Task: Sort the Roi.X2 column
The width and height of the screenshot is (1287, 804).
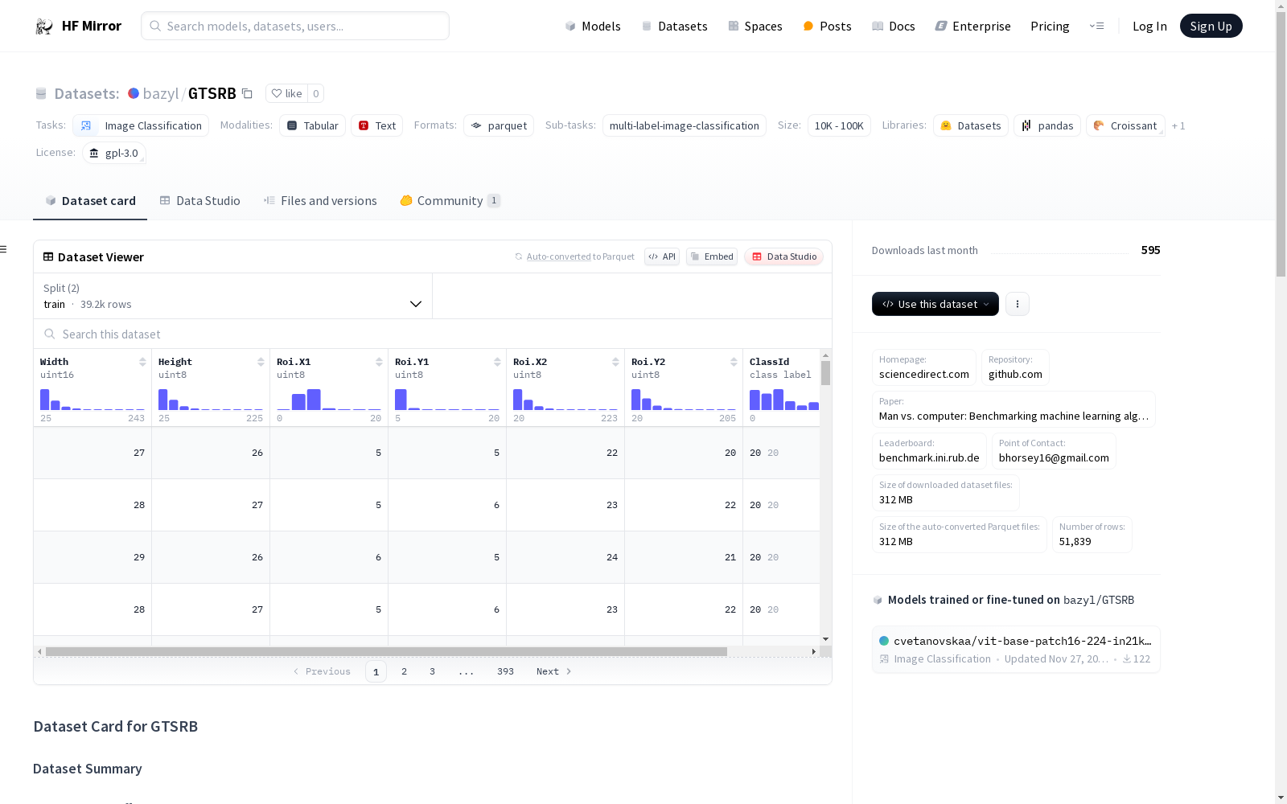Action: pyautogui.click(x=615, y=362)
